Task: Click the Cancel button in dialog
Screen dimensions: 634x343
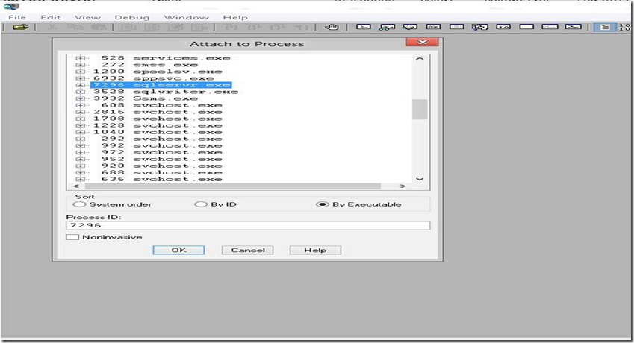Action: (247, 251)
